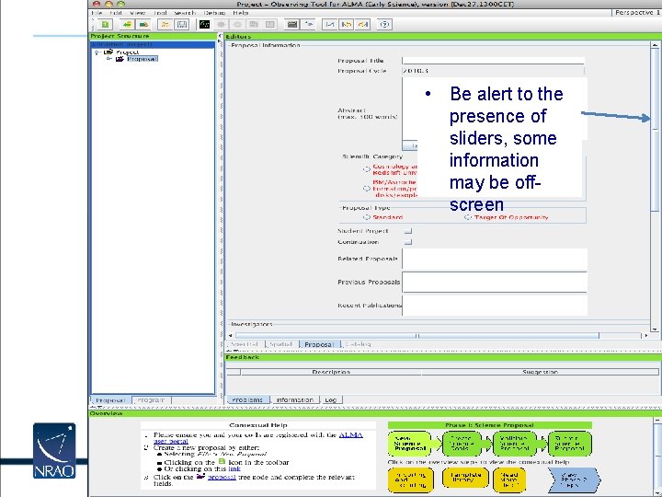This screenshot has height=497, width=662.
Task: Click the 'proposal' hyperlink in Contextual Help
Action: pyautogui.click(x=222, y=477)
